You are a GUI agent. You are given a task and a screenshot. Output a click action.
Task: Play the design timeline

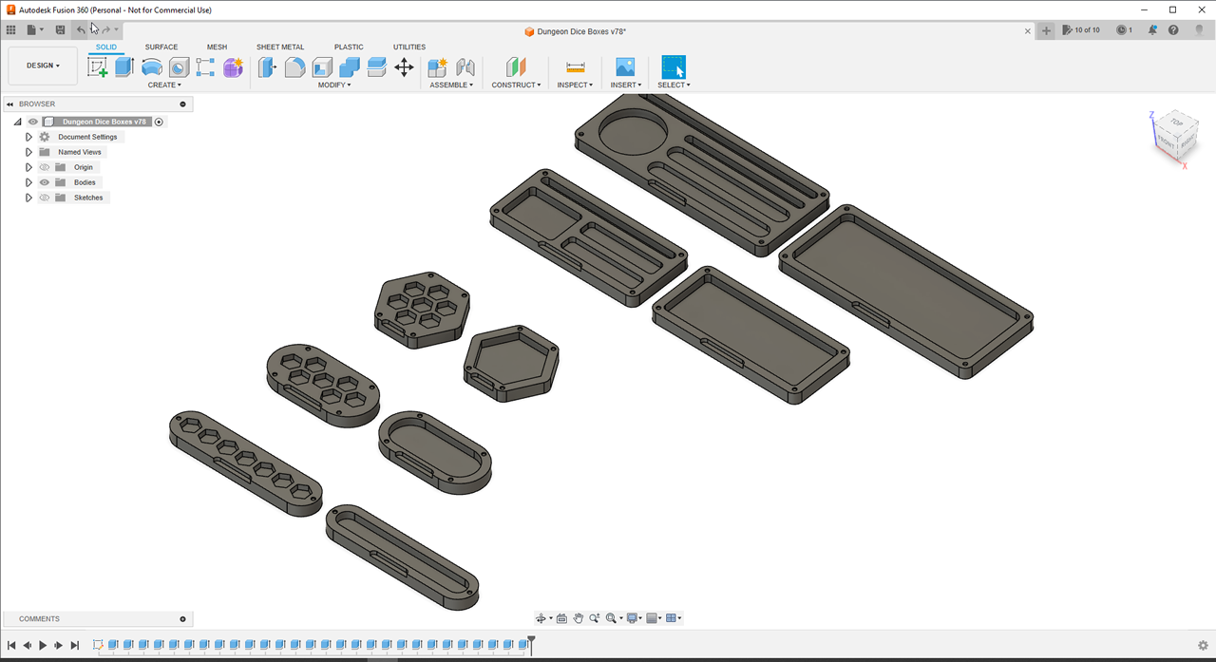[43, 646]
